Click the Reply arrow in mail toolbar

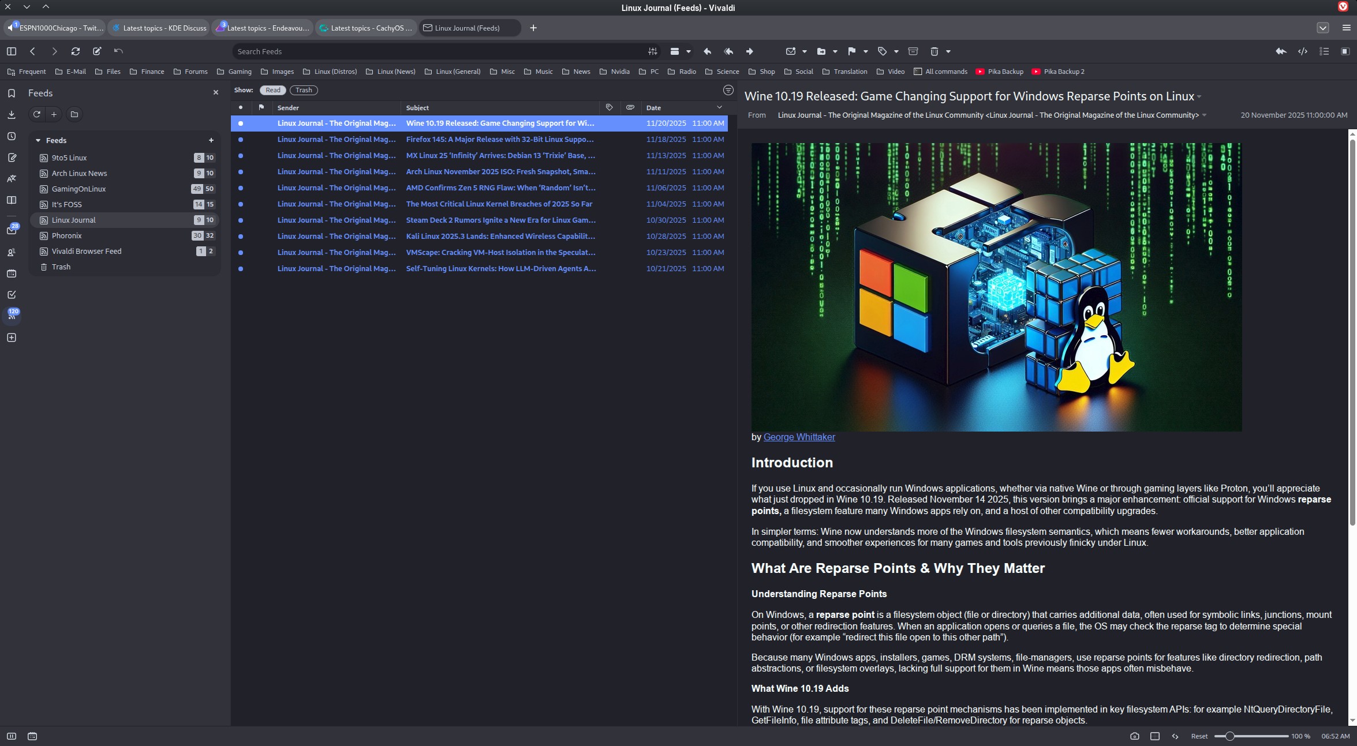707,51
